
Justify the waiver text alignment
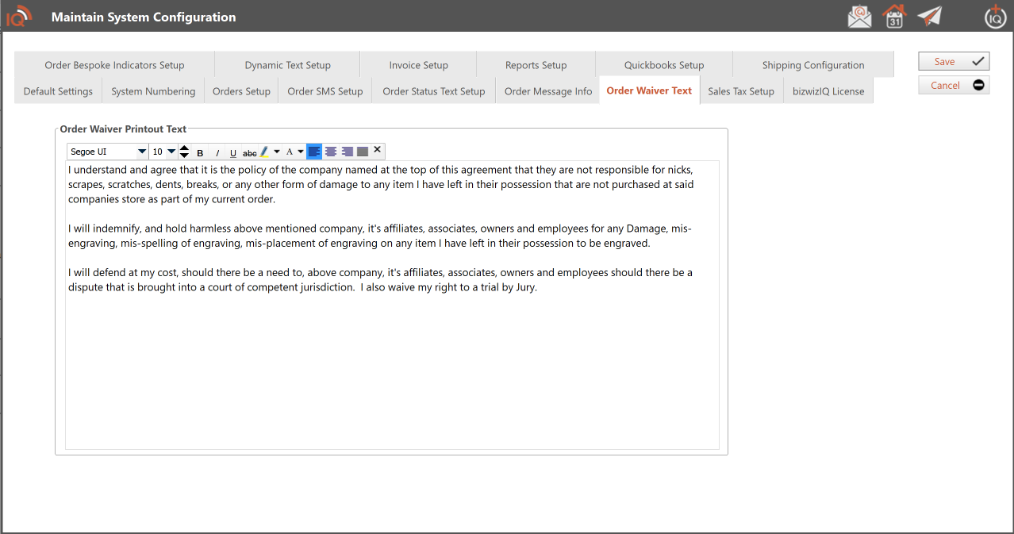(363, 152)
